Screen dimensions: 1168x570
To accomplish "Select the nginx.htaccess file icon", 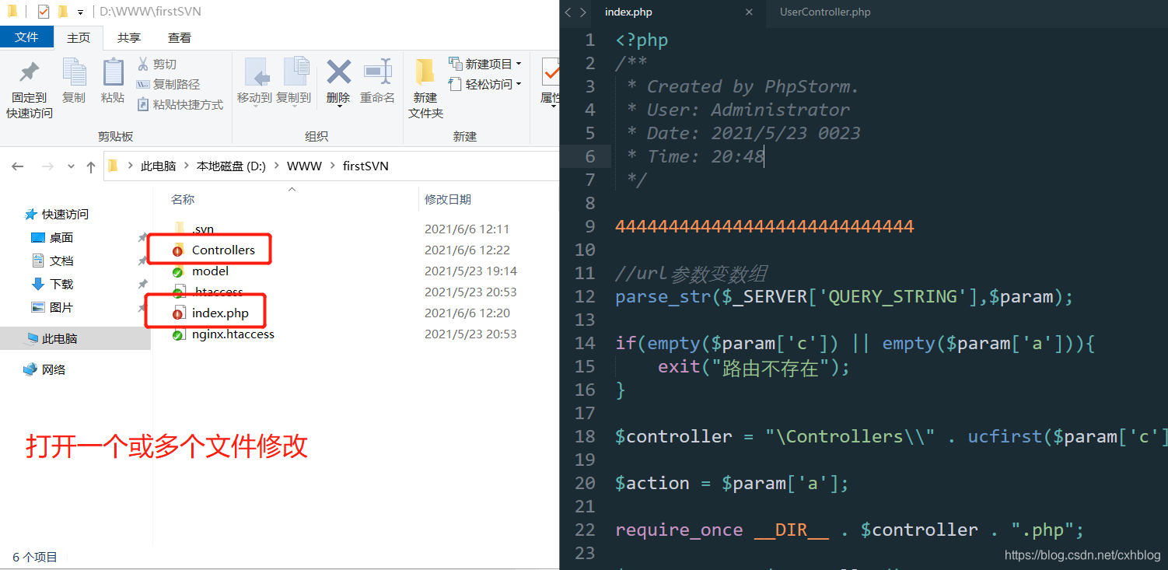I will coord(179,334).
